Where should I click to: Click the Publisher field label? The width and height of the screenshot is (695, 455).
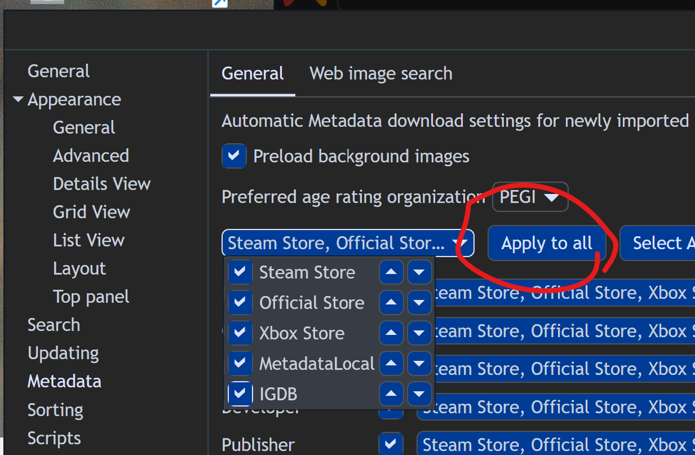click(258, 444)
